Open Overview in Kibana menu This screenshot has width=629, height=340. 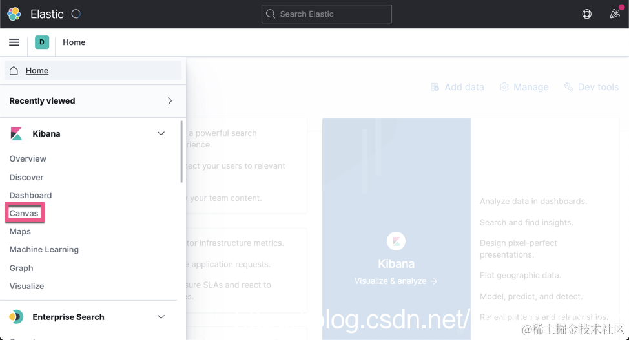(28, 159)
